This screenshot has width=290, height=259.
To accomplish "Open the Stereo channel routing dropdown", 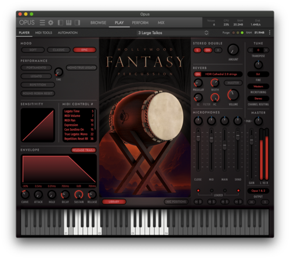I will (x=258, y=99).
